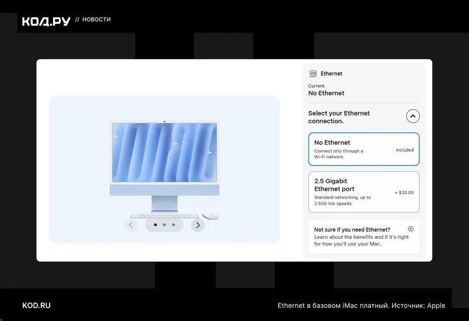Image resolution: width=469 pixels, height=321 pixels.
Task: Choose the 2.5 Gigabit Ethernet port option
Action: [x=364, y=192]
